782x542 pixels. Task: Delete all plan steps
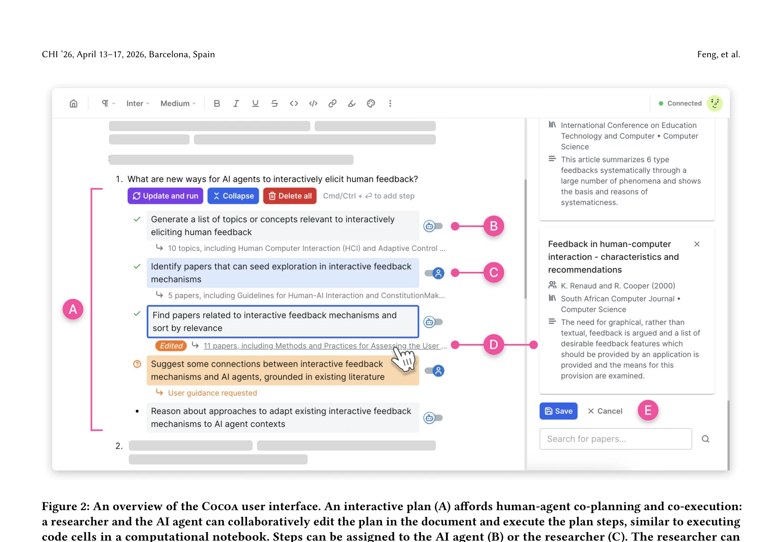(x=290, y=196)
